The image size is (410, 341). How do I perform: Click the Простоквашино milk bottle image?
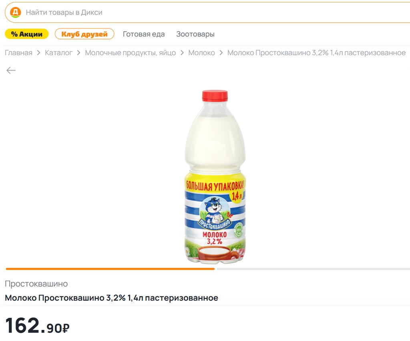click(x=215, y=177)
